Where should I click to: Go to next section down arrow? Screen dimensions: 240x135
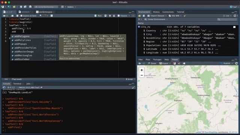114,16
